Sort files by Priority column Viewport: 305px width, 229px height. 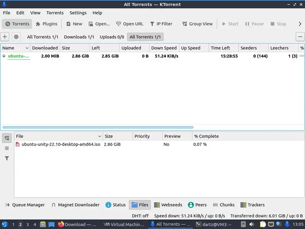(x=147, y=136)
